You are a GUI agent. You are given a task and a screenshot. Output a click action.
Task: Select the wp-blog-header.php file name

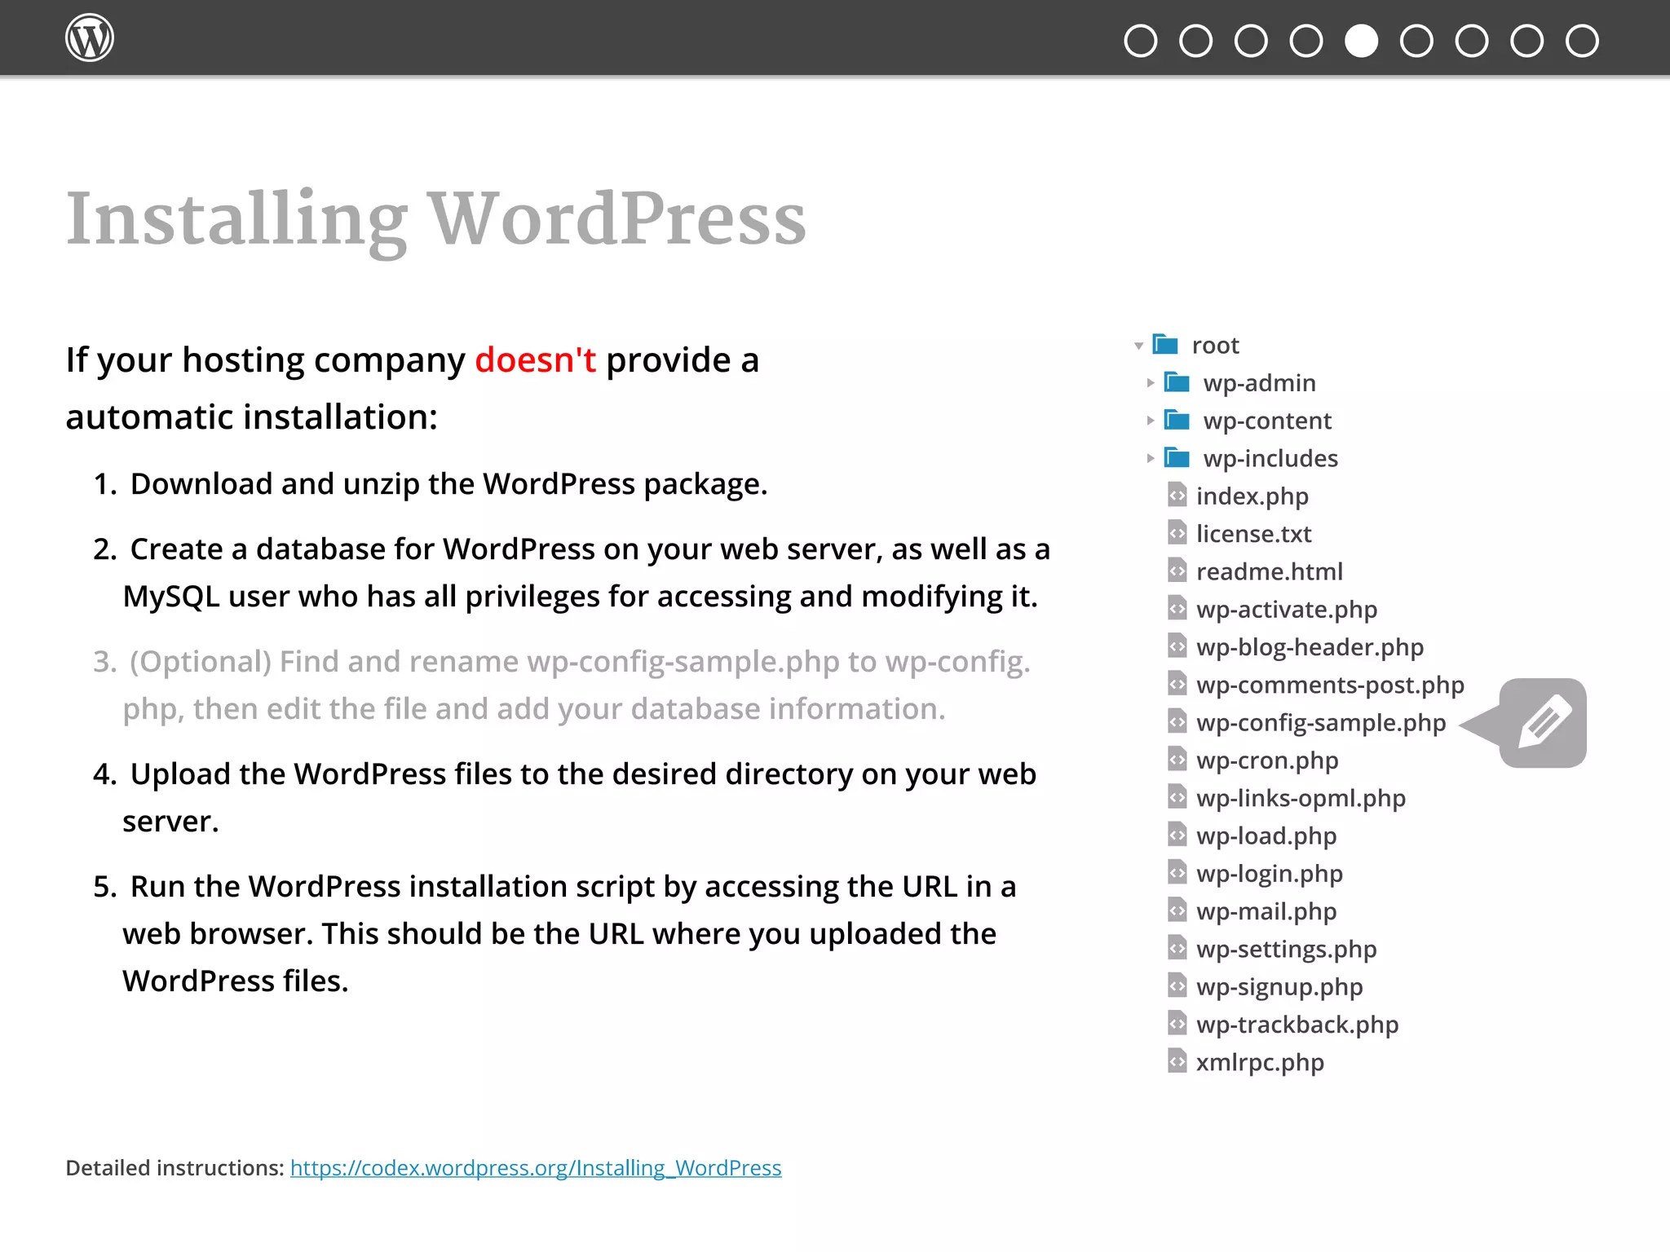[1310, 647]
